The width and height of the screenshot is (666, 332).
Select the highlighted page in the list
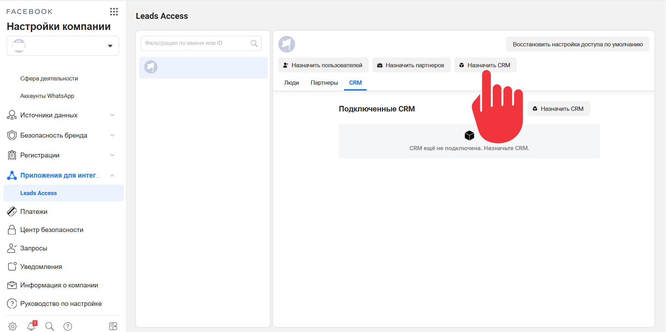click(x=203, y=67)
